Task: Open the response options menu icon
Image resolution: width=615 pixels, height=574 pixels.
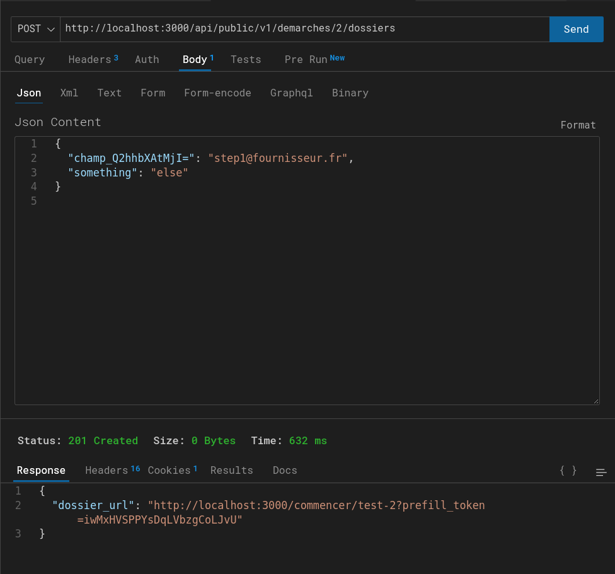Action: click(x=601, y=472)
